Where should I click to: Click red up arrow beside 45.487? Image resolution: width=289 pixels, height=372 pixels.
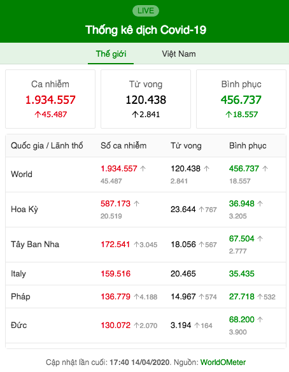click(38, 115)
